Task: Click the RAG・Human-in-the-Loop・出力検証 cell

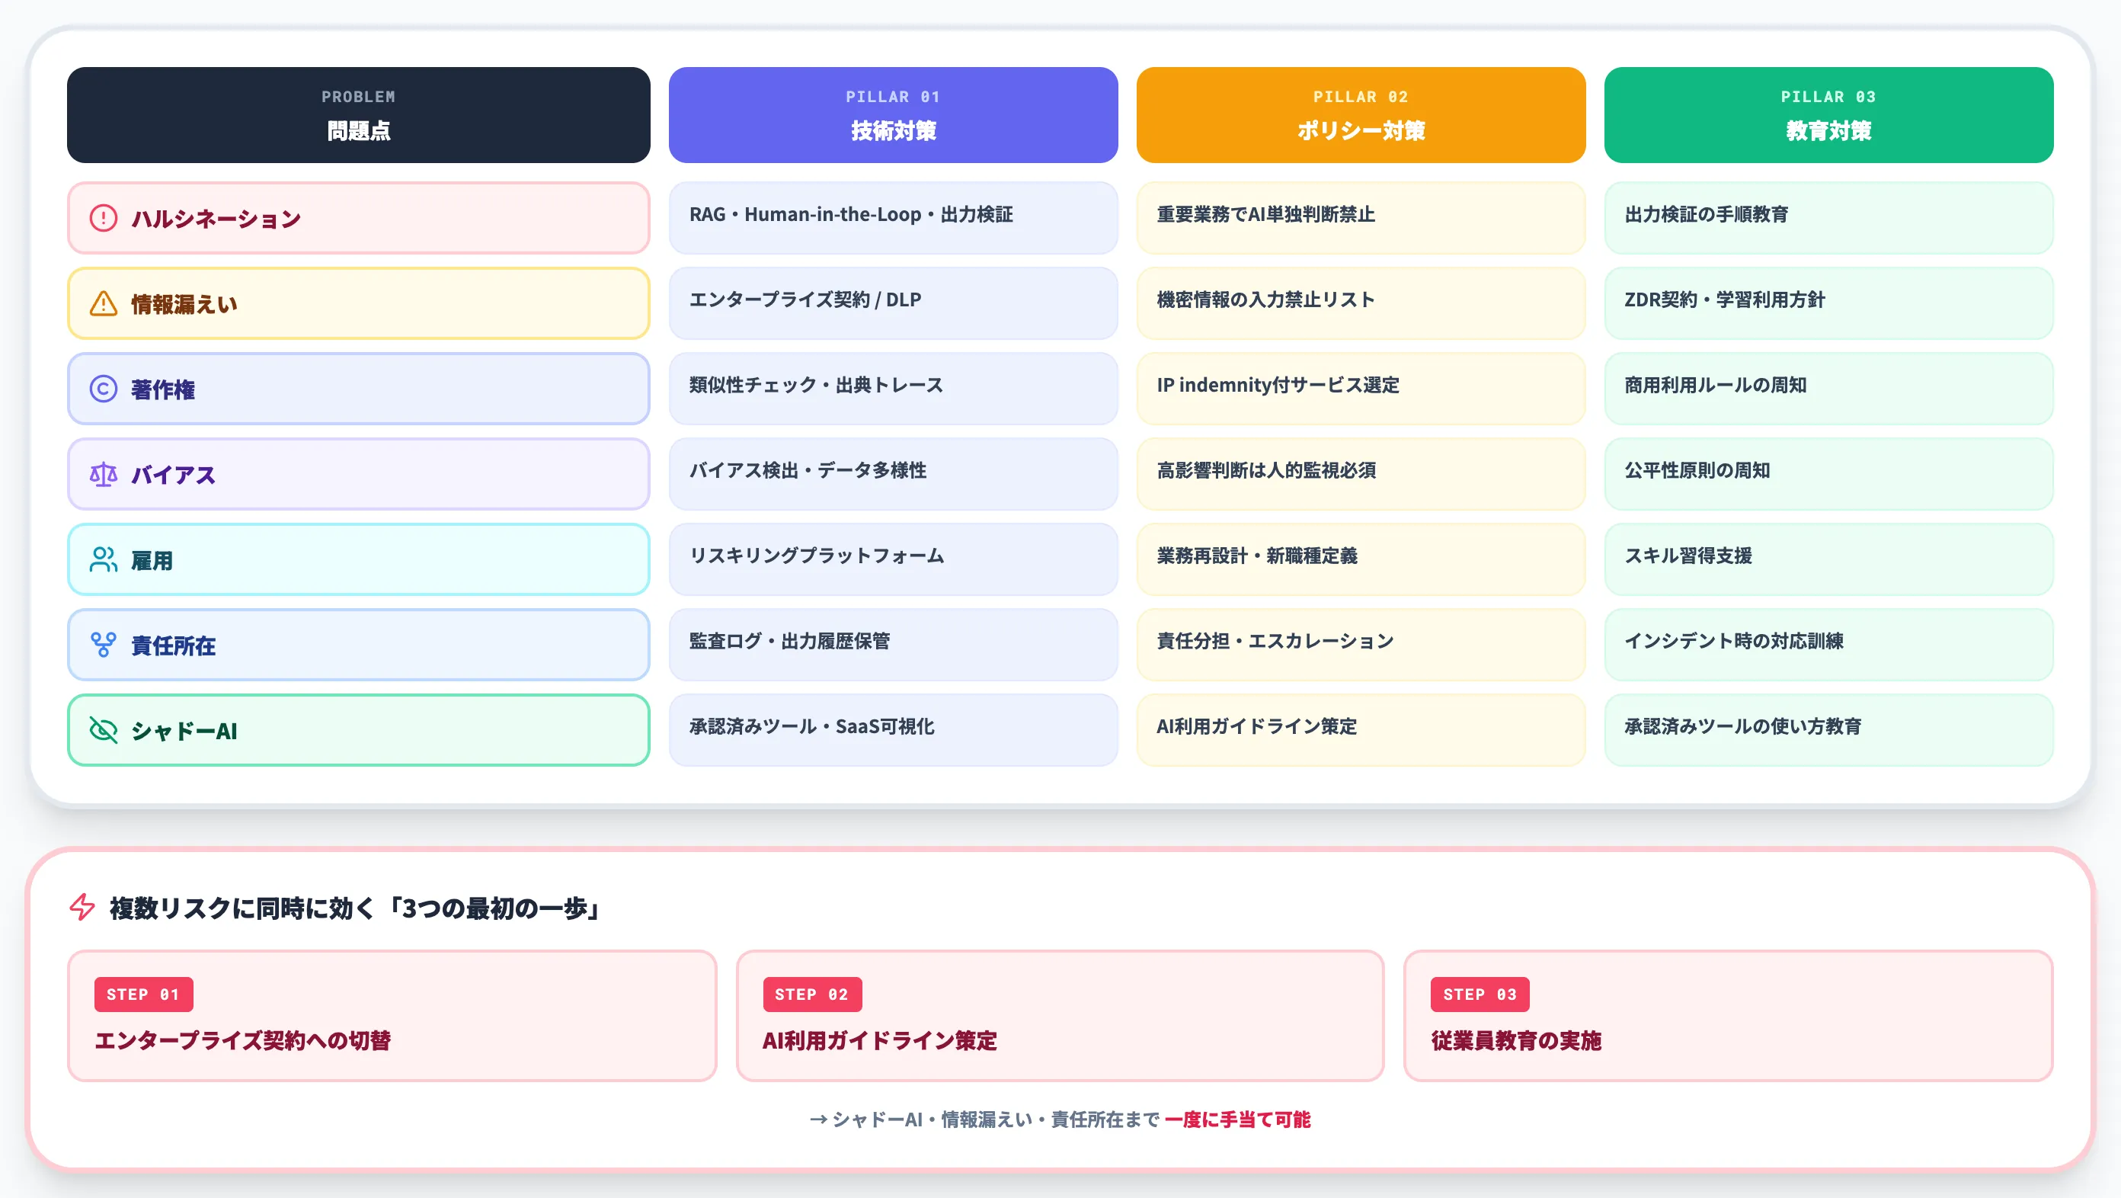Action: pos(894,218)
